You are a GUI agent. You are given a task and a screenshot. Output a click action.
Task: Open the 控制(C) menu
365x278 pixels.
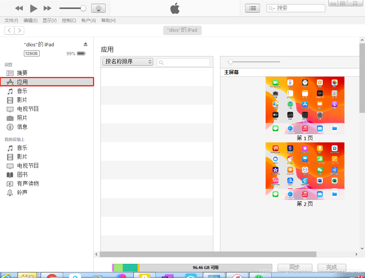[69, 21]
